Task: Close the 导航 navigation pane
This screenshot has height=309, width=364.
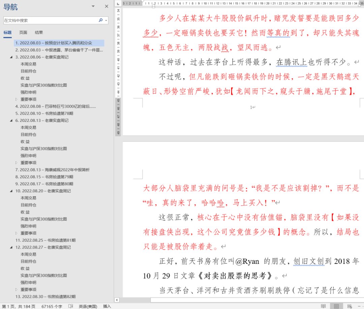Action: click(x=107, y=6)
